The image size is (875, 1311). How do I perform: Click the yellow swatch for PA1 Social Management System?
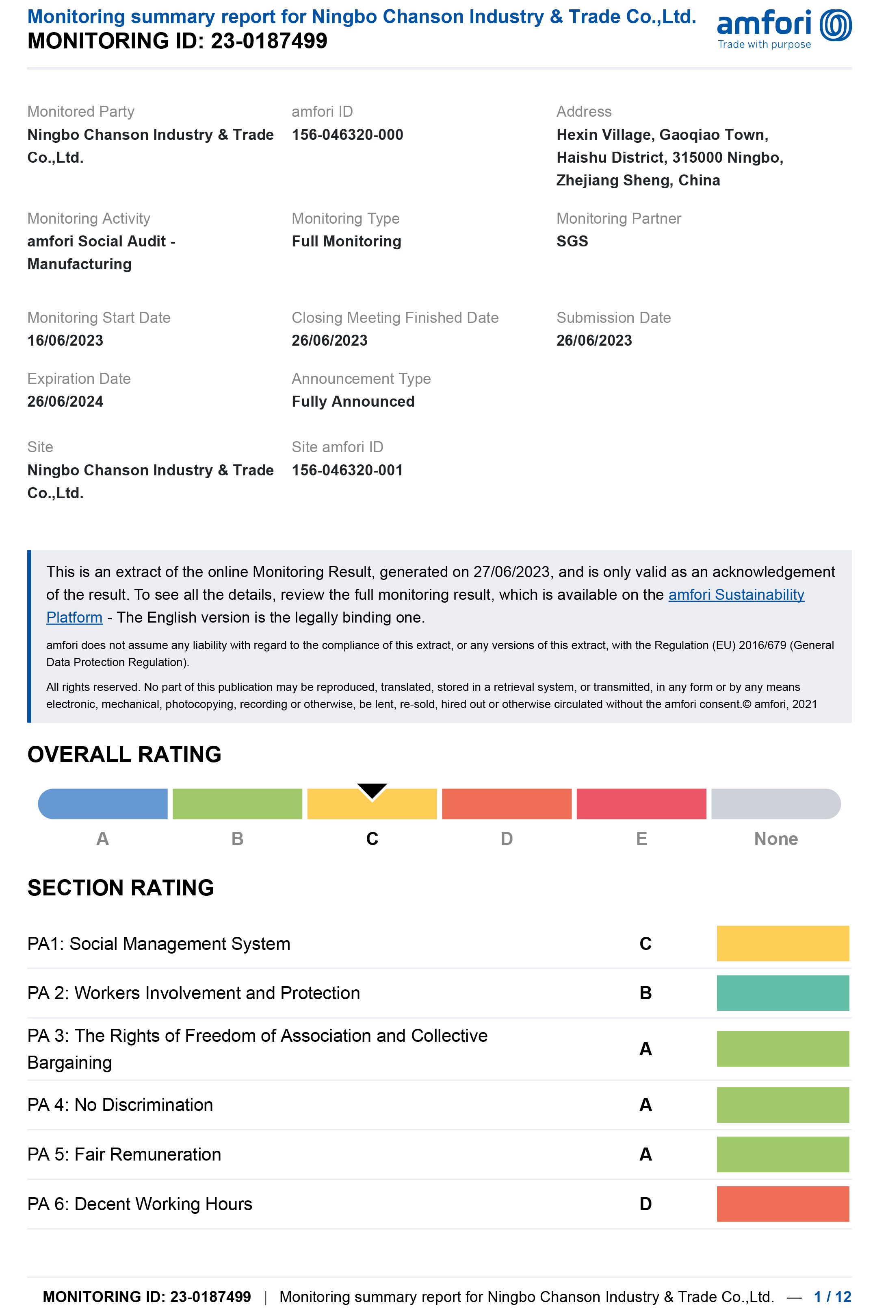tap(782, 943)
